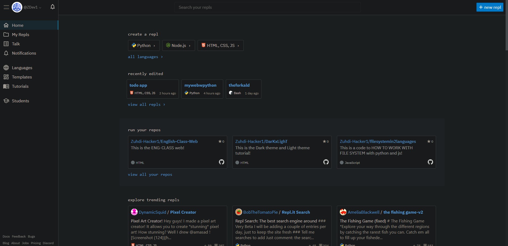Click the Students graduation cap icon
This screenshot has height=246, width=508.
coord(6,101)
